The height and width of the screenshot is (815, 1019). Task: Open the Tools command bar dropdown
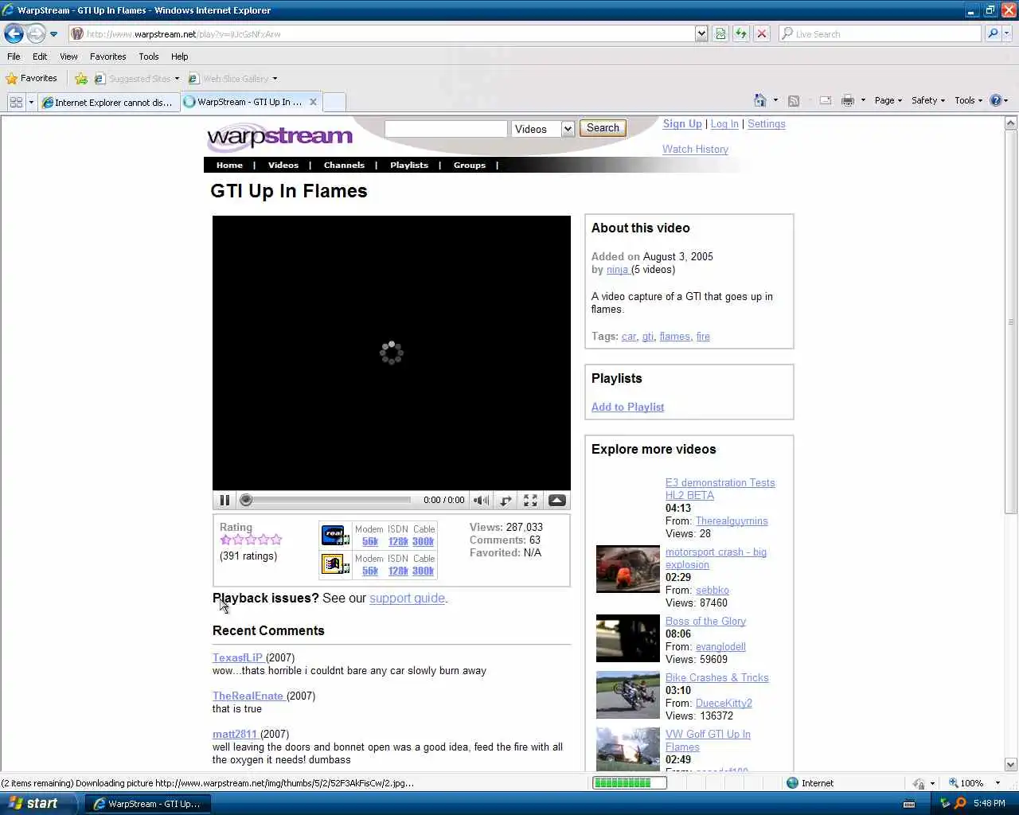tap(968, 100)
